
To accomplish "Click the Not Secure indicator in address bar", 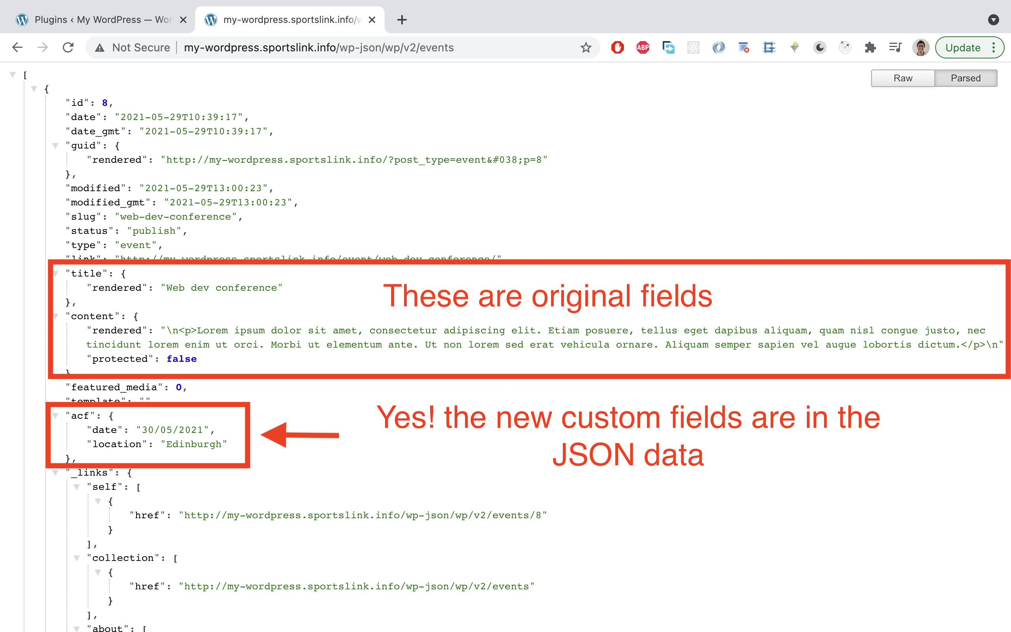I will click(141, 47).
